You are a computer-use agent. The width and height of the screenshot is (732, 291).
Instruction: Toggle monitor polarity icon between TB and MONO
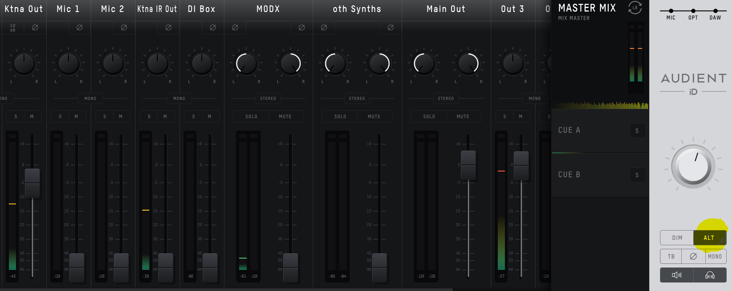(x=693, y=256)
